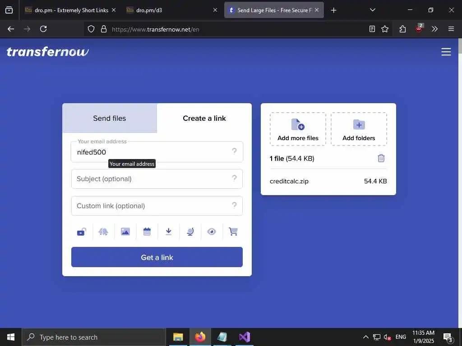Click Add more files box
This screenshot has width=462, height=346.
(x=298, y=129)
